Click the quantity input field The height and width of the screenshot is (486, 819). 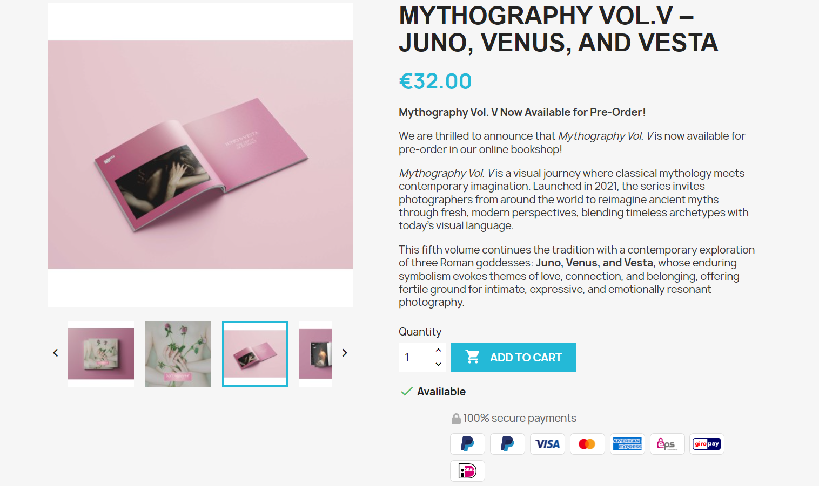[415, 357]
